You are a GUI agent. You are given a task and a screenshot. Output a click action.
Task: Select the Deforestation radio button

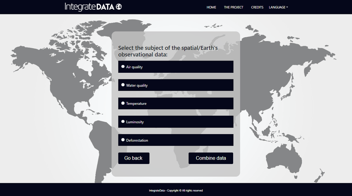coord(123,140)
